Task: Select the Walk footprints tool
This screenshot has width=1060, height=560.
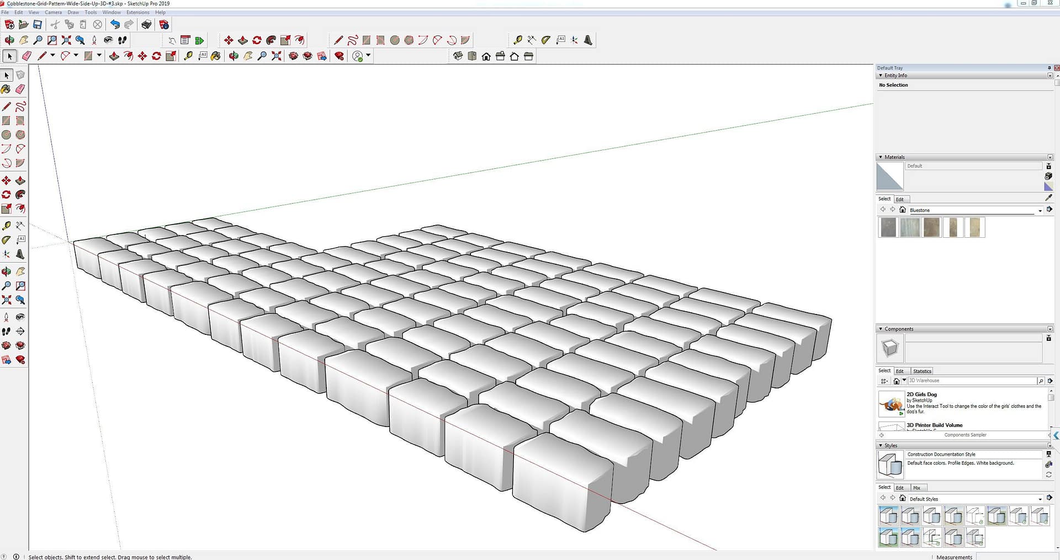Action: coord(123,40)
